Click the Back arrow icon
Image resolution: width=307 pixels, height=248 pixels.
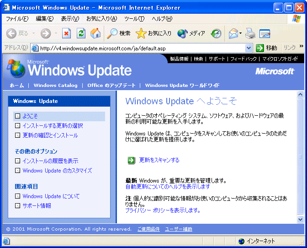point(11,33)
